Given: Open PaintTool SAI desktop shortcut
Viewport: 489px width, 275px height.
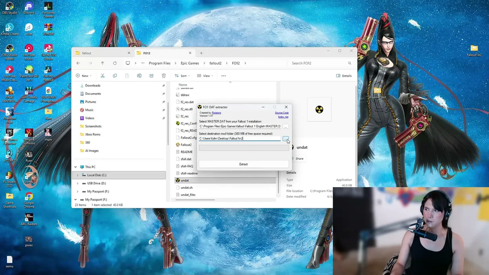Looking at the screenshot, I should [x=29, y=74].
